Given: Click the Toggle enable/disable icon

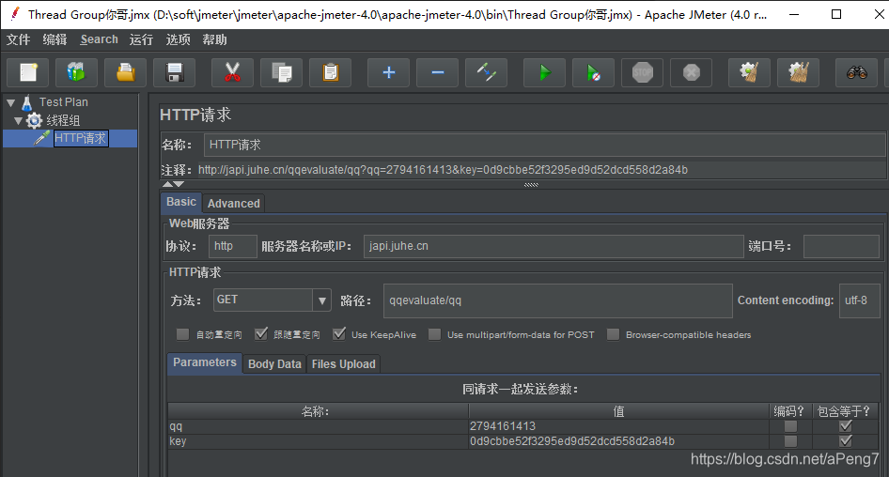Looking at the screenshot, I should pyautogui.click(x=486, y=72).
